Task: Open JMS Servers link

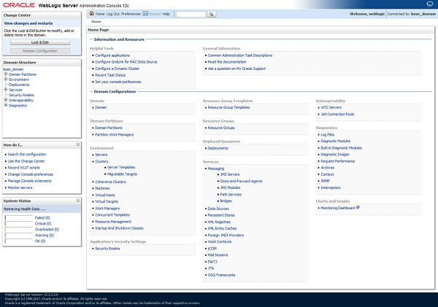Action: [230, 174]
